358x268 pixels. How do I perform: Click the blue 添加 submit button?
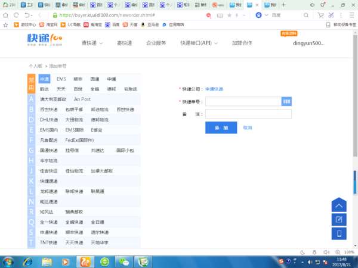coord(221,127)
